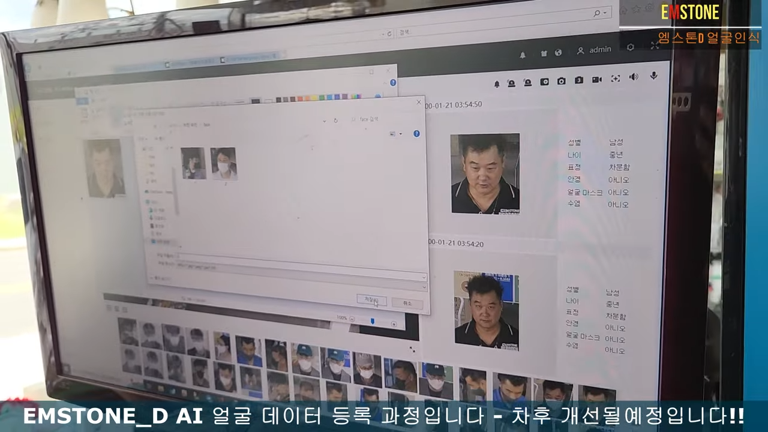The image size is (768, 432).
Task: Click the record-dot snapshot toolbar icon
Action: point(544,82)
